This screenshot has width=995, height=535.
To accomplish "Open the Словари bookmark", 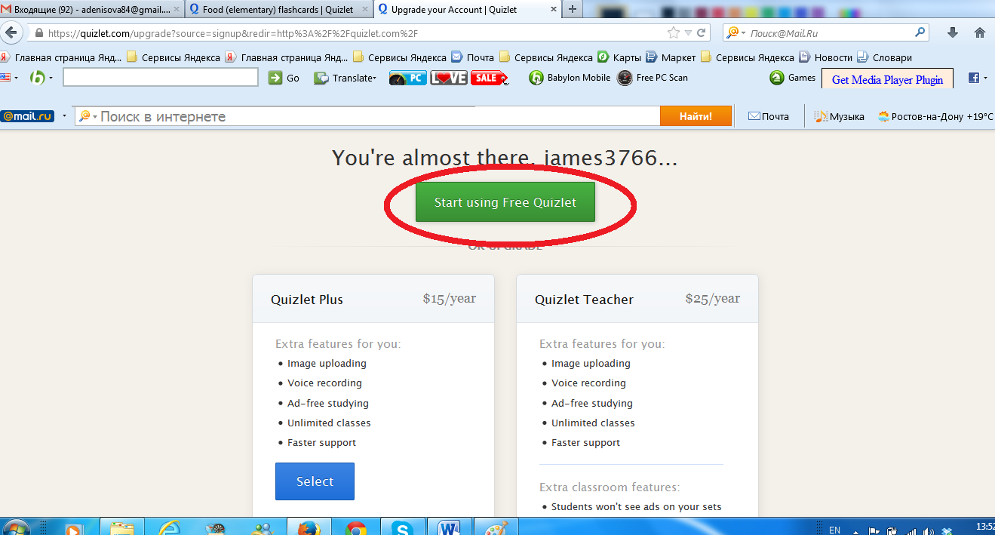I will click(884, 57).
